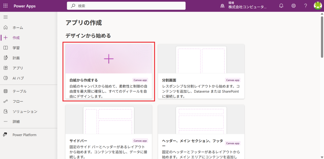Open the app launcher waffle icon
Image resolution: width=324 pixels, height=159 pixels.
tap(6, 6)
